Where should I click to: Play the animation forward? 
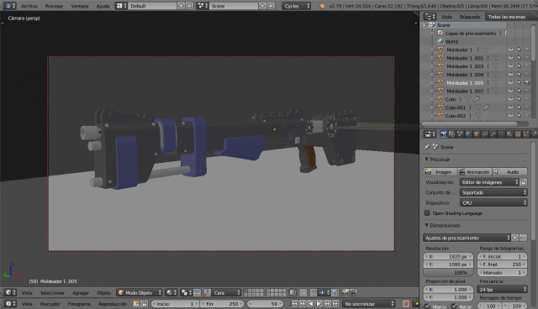(319, 303)
